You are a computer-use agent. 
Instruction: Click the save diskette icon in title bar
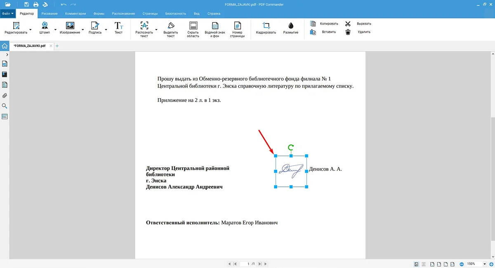pyautogui.click(x=26, y=5)
